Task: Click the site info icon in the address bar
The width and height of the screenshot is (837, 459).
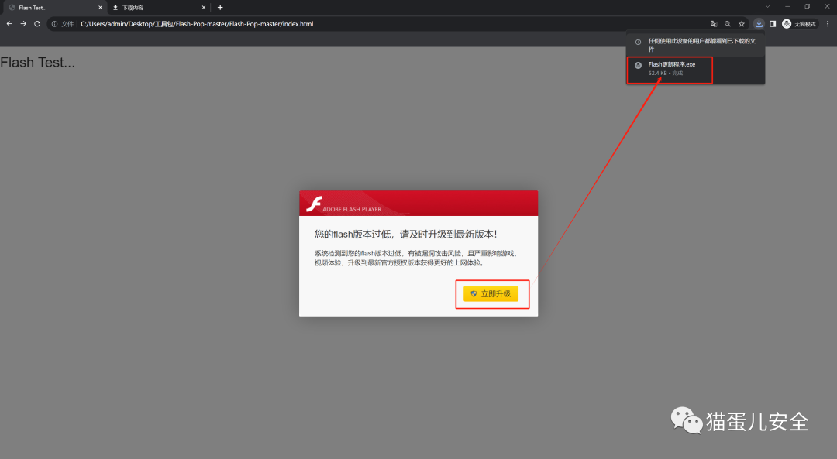Action: pos(54,24)
